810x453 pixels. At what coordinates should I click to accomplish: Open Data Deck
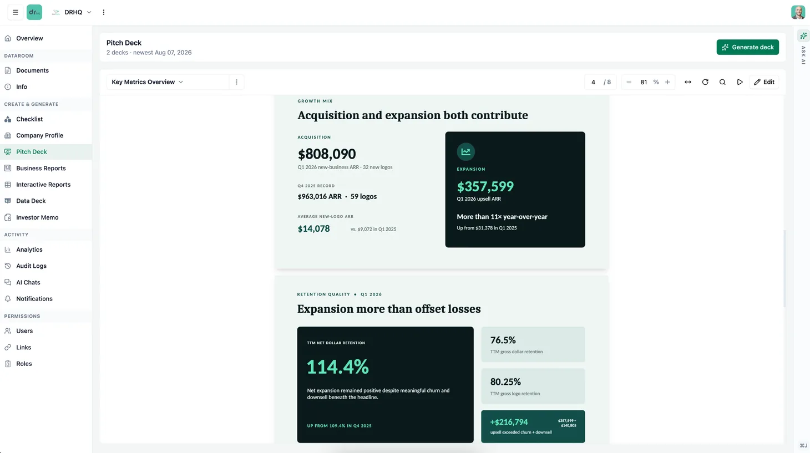point(31,201)
